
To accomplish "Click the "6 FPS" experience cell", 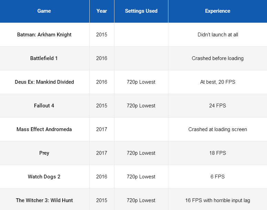I will pyautogui.click(x=218, y=177).
